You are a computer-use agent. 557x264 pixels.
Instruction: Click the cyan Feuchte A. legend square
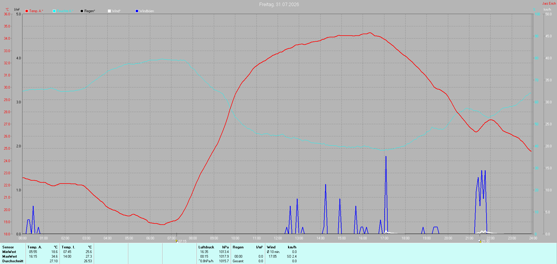click(54, 11)
